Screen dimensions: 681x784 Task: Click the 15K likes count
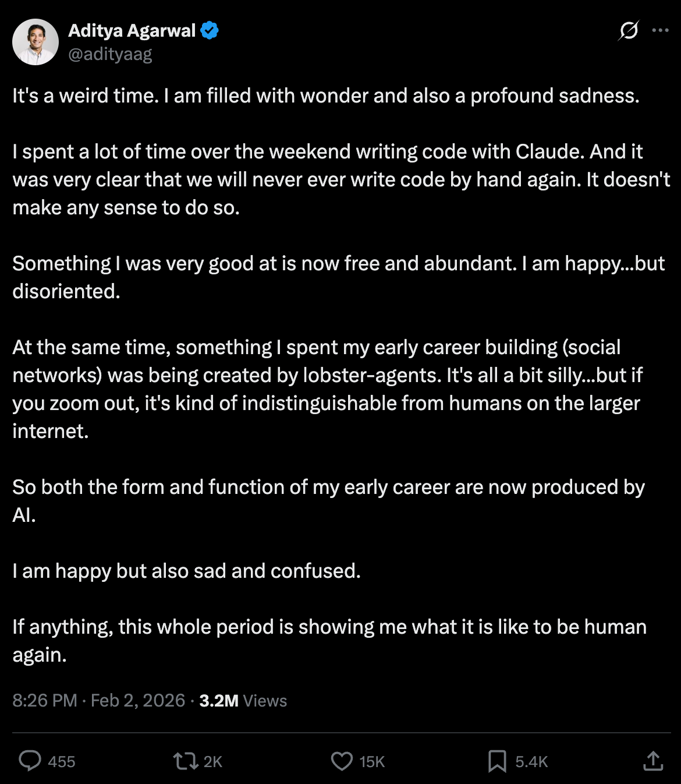pyautogui.click(x=372, y=762)
